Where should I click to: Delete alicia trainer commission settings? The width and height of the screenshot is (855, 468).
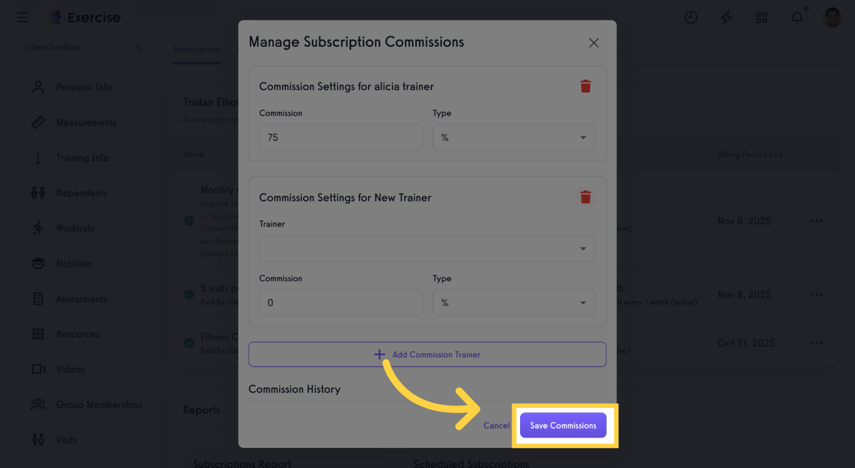(585, 86)
